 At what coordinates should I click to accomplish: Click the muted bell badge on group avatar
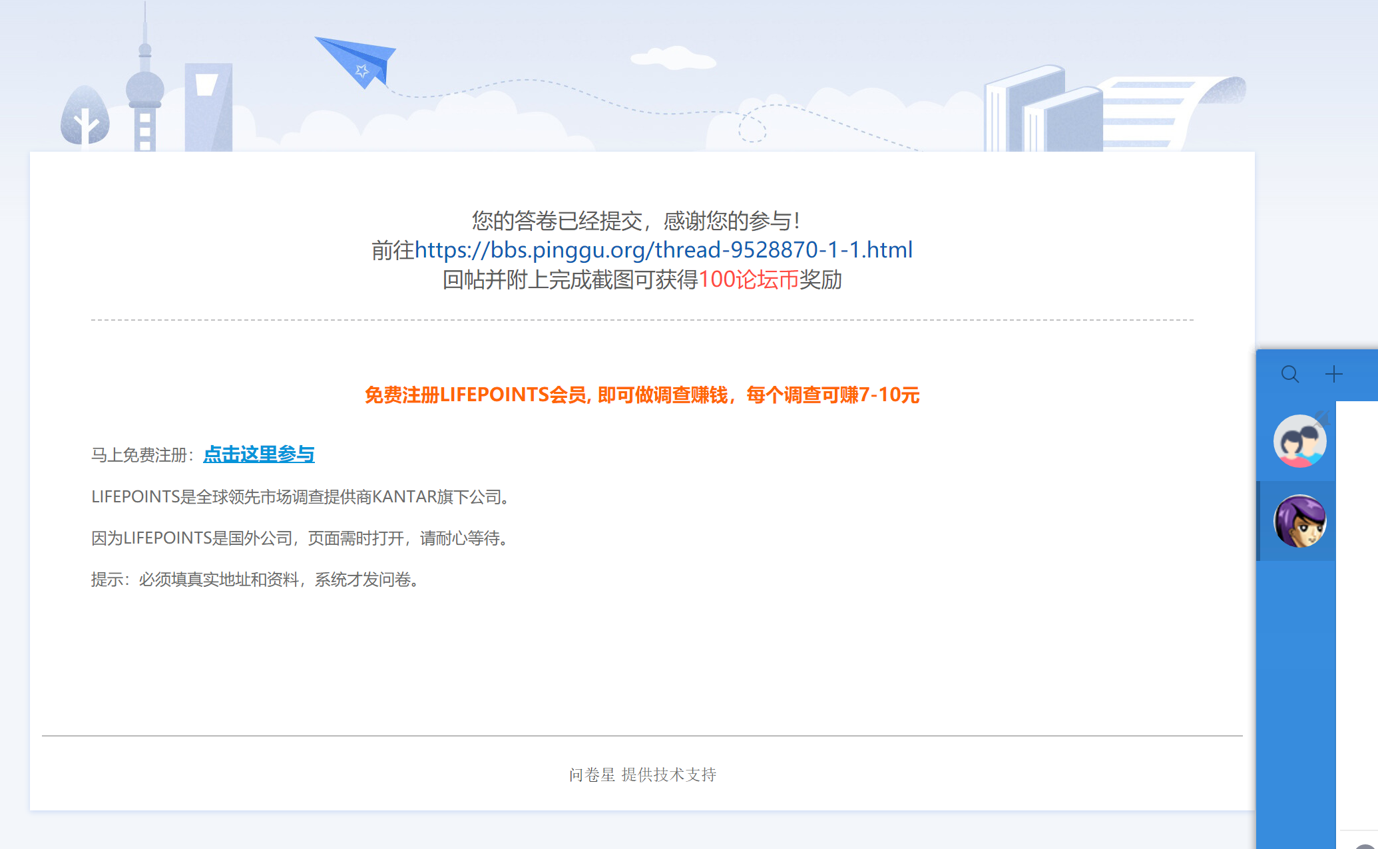pyautogui.click(x=1321, y=419)
